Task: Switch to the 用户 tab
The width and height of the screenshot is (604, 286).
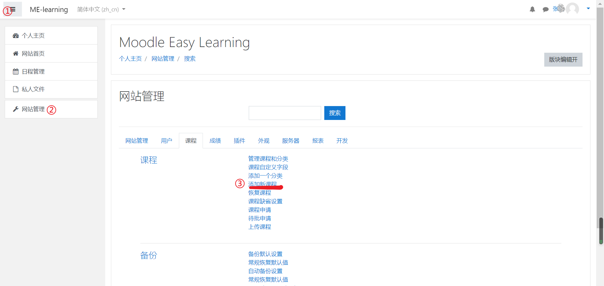Action: tap(166, 140)
